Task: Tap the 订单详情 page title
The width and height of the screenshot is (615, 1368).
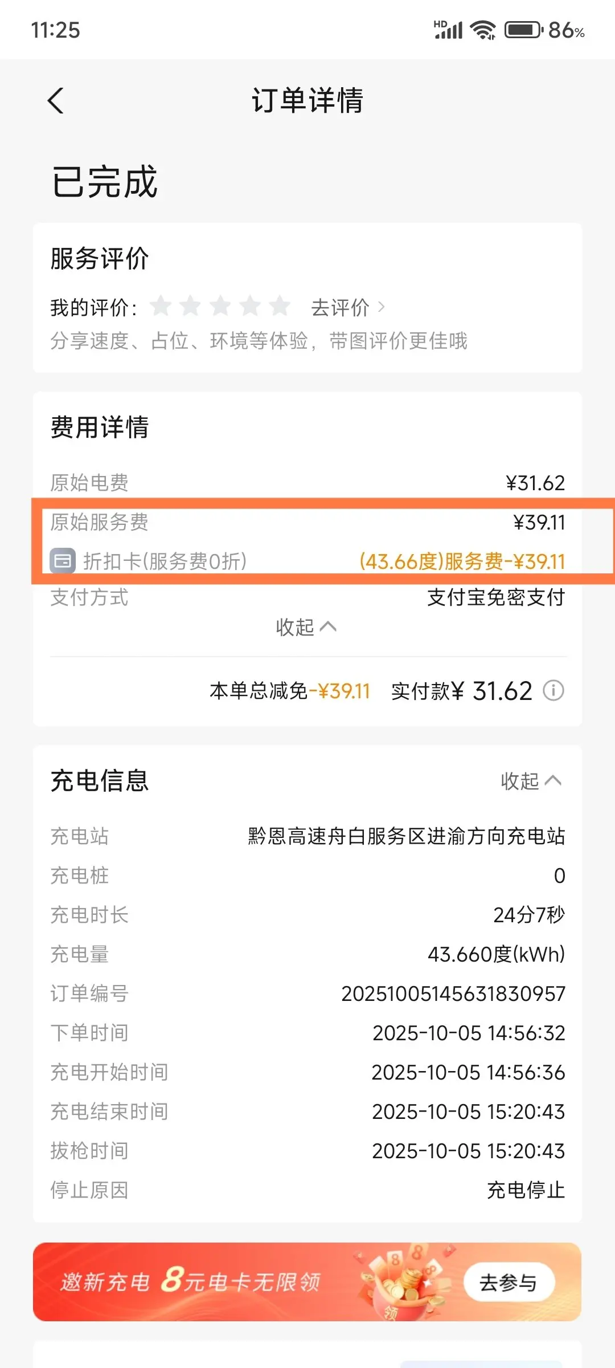Action: click(x=307, y=101)
